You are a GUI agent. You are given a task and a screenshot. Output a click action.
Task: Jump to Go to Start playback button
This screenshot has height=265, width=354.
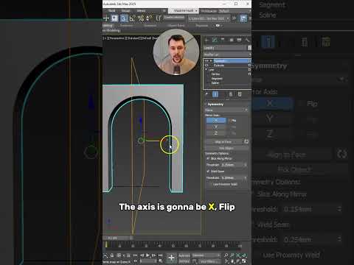point(135,255)
